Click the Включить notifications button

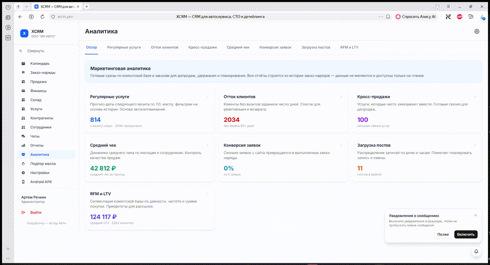[x=465, y=234]
